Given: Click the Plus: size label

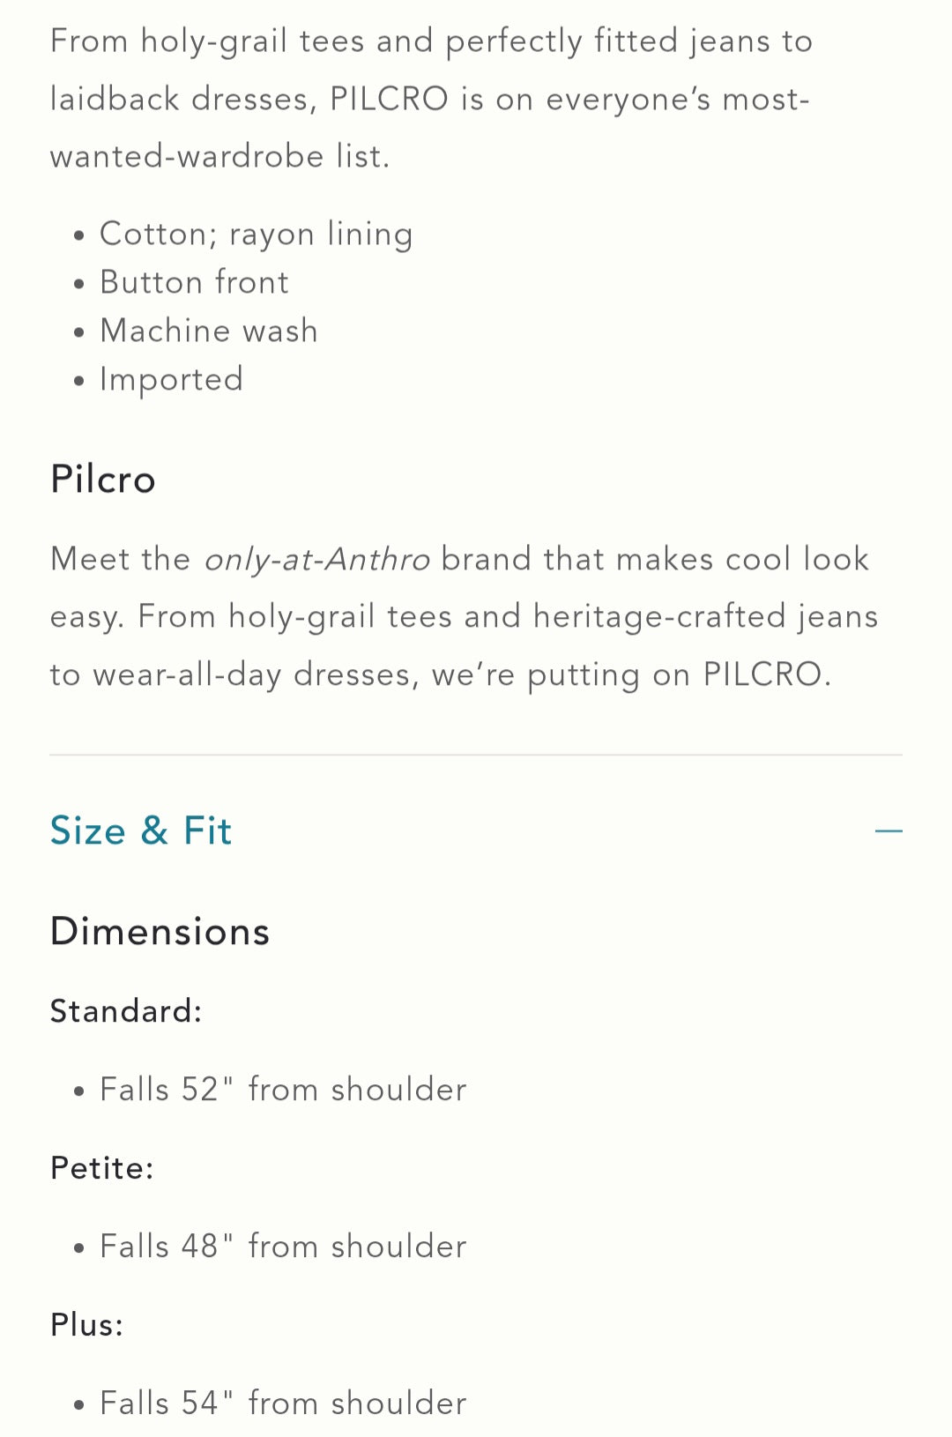Looking at the screenshot, I should click(x=87, y=1325).
